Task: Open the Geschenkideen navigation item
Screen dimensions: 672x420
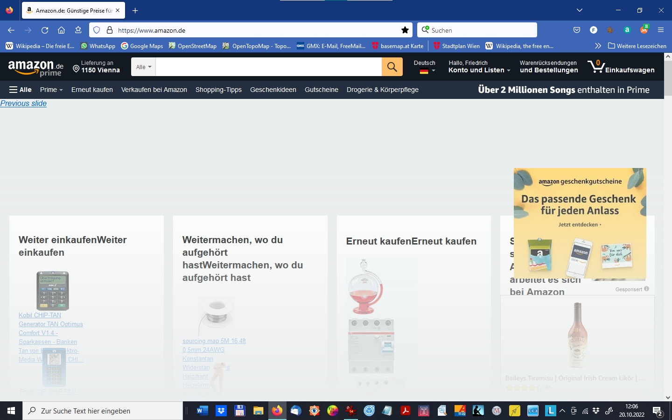Action: click(273, 90)
